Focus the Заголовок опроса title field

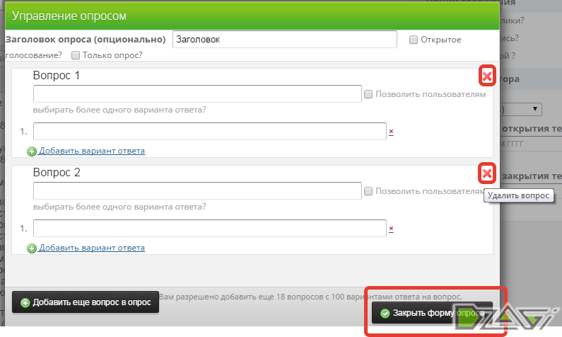tap(285, 39)
